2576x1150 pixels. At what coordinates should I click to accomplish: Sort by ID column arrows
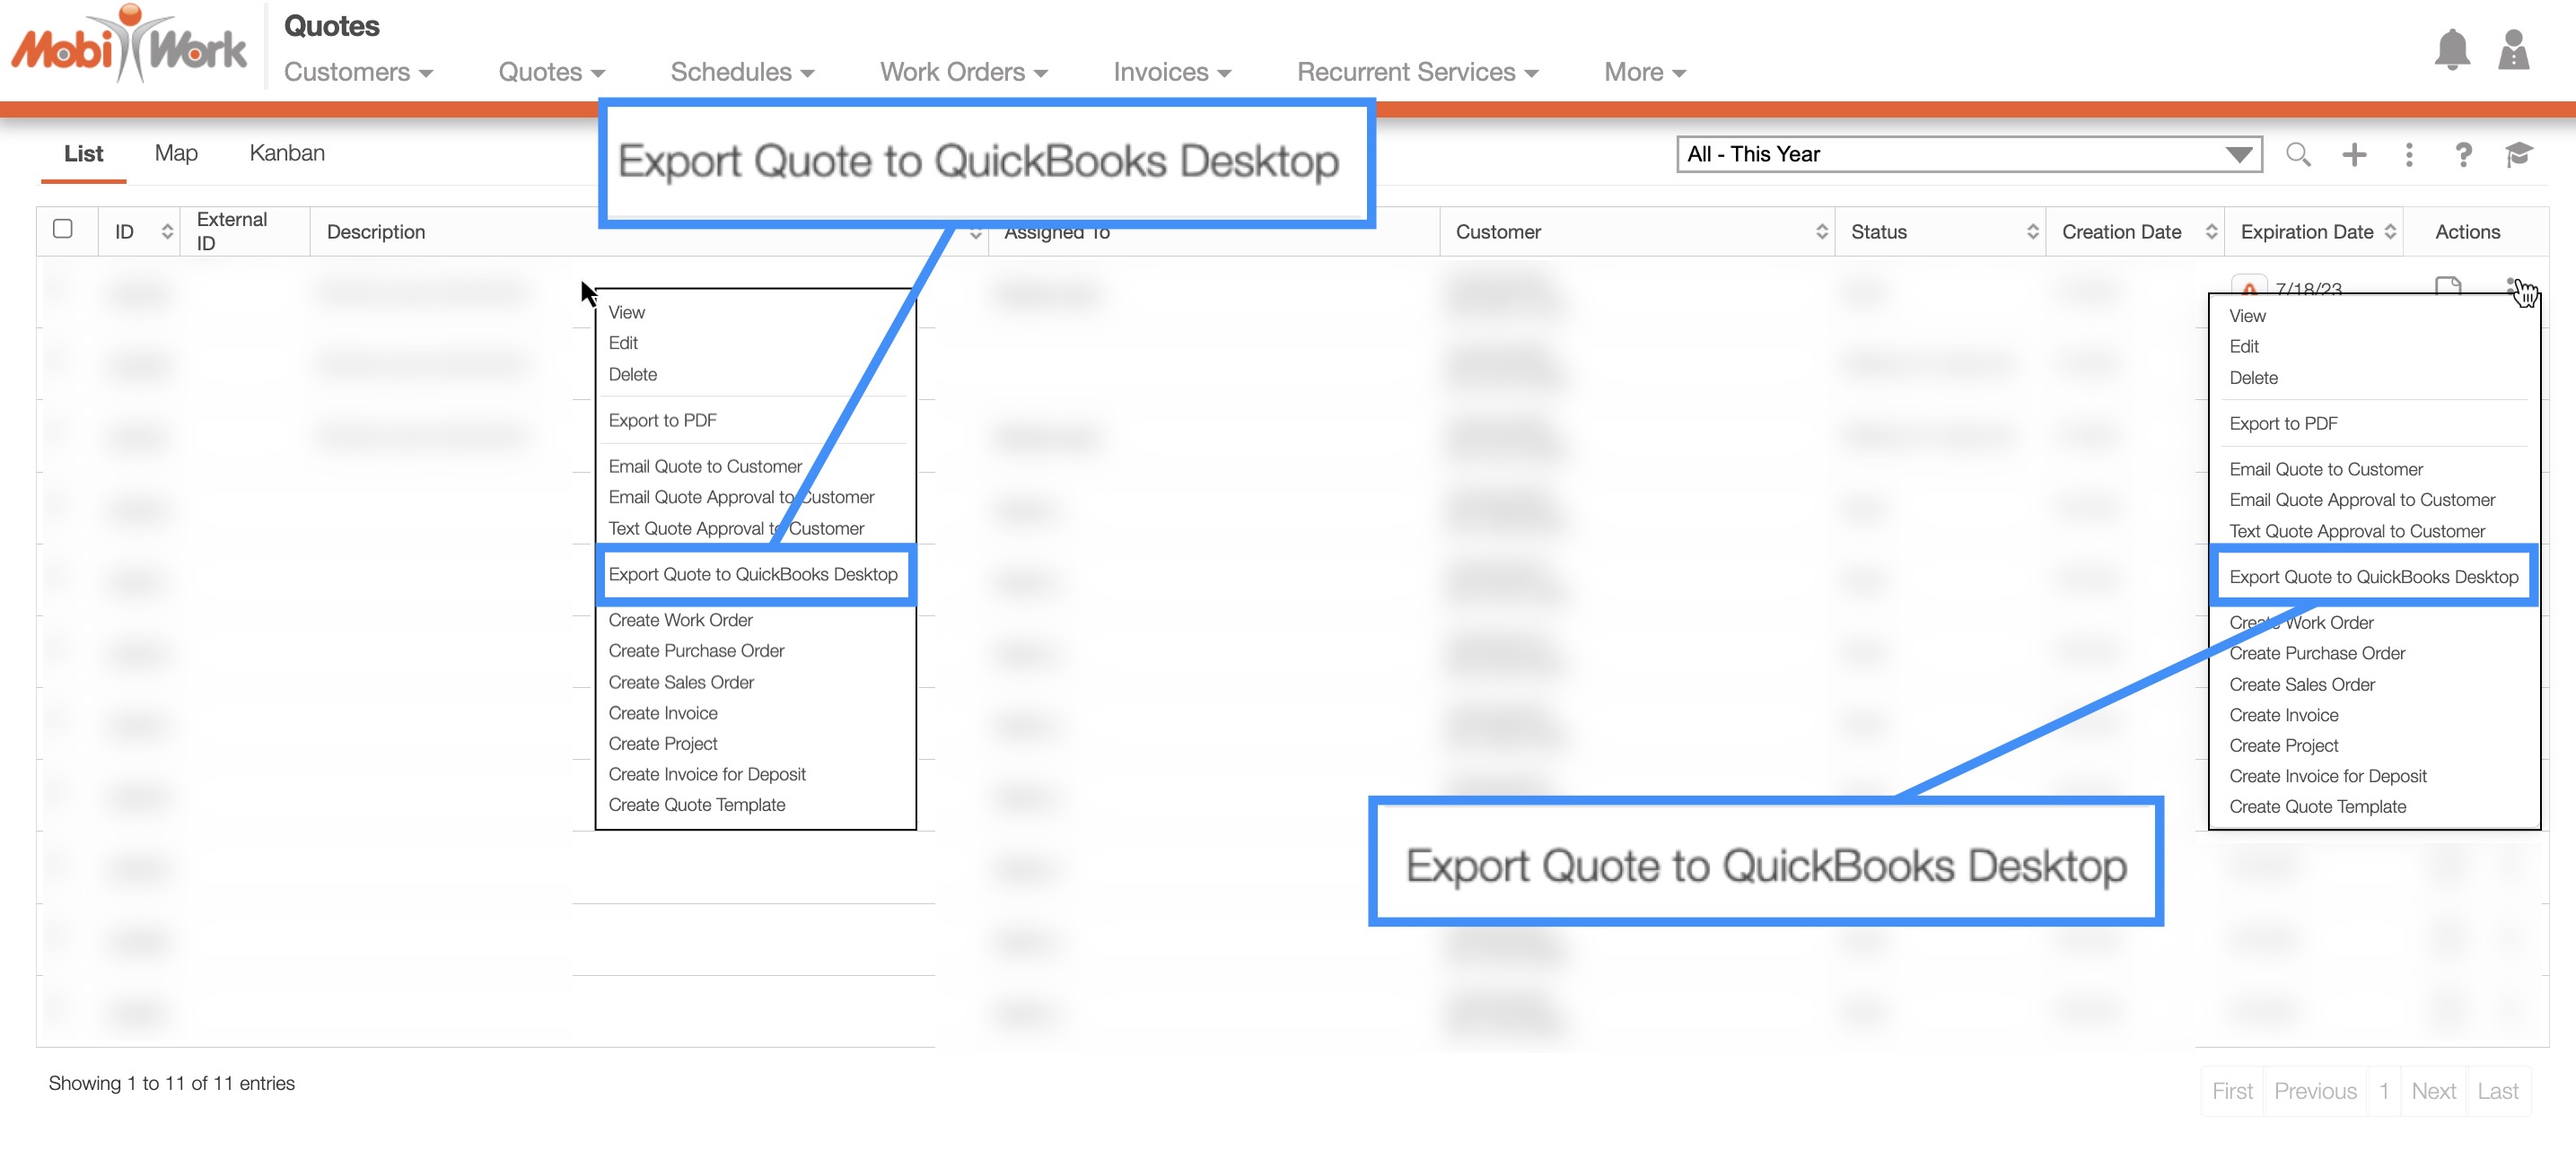(167, 231)
